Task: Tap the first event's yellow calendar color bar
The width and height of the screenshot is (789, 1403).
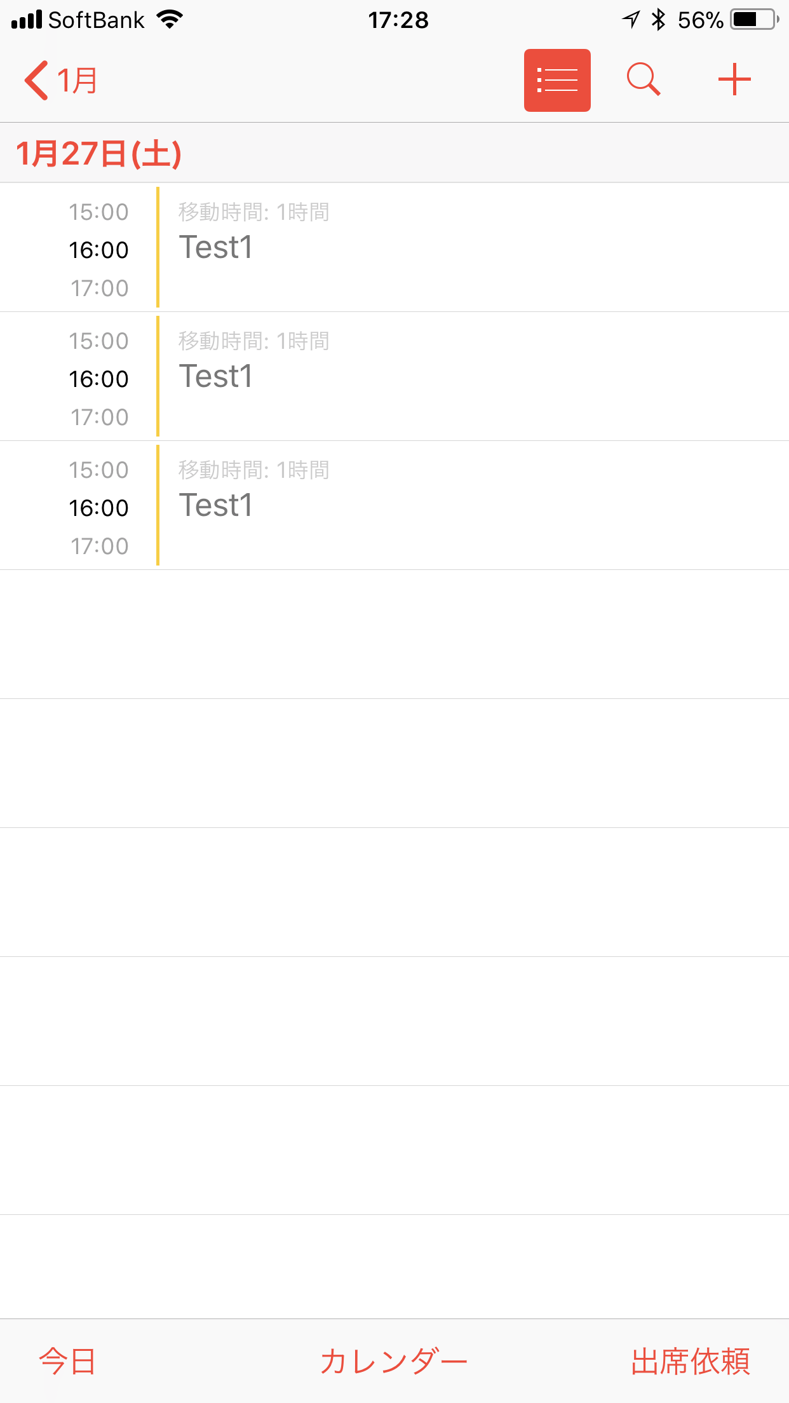Action: point(158,247)
